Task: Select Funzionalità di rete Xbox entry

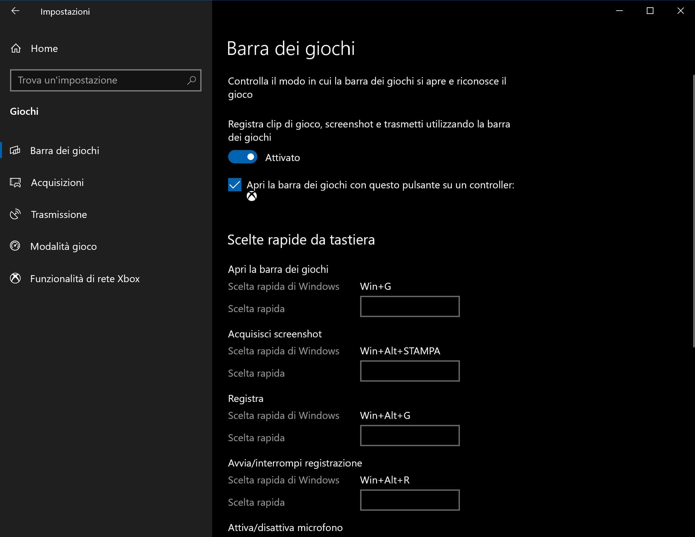Action: [85, 278]
